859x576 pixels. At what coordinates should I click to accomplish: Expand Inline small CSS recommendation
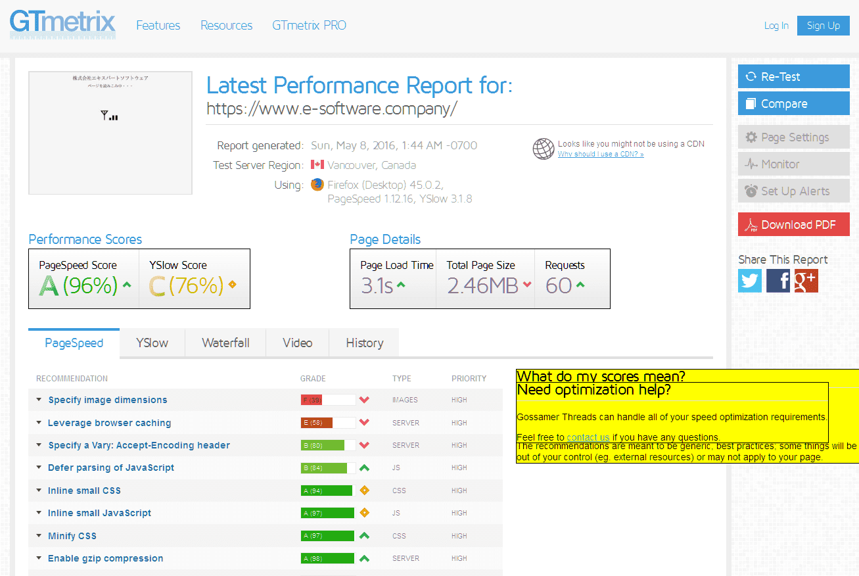(x=39, y=491)
